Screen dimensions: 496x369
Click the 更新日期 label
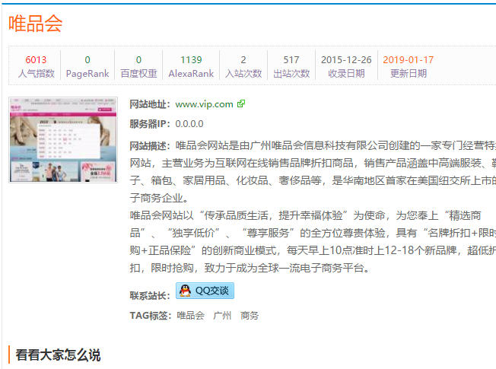click(x=408, y=74)
